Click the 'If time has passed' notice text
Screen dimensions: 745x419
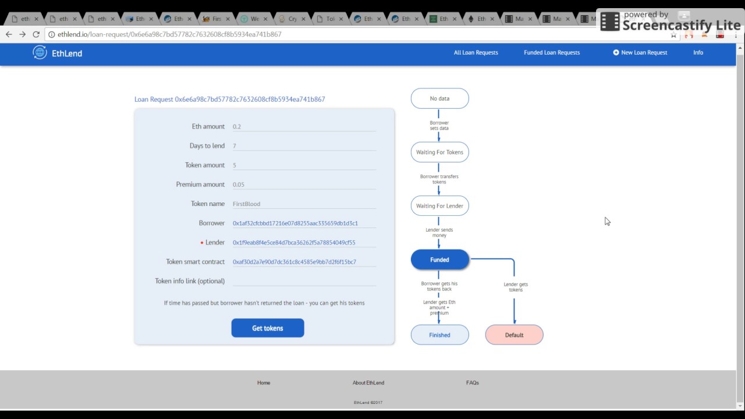(264, 303)
